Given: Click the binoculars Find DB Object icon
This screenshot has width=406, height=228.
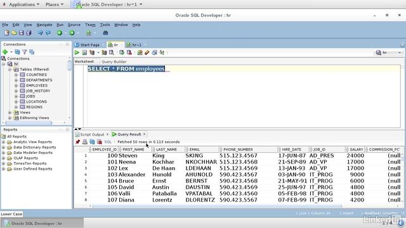Looking at the screenshot, I should coord(105,33).
